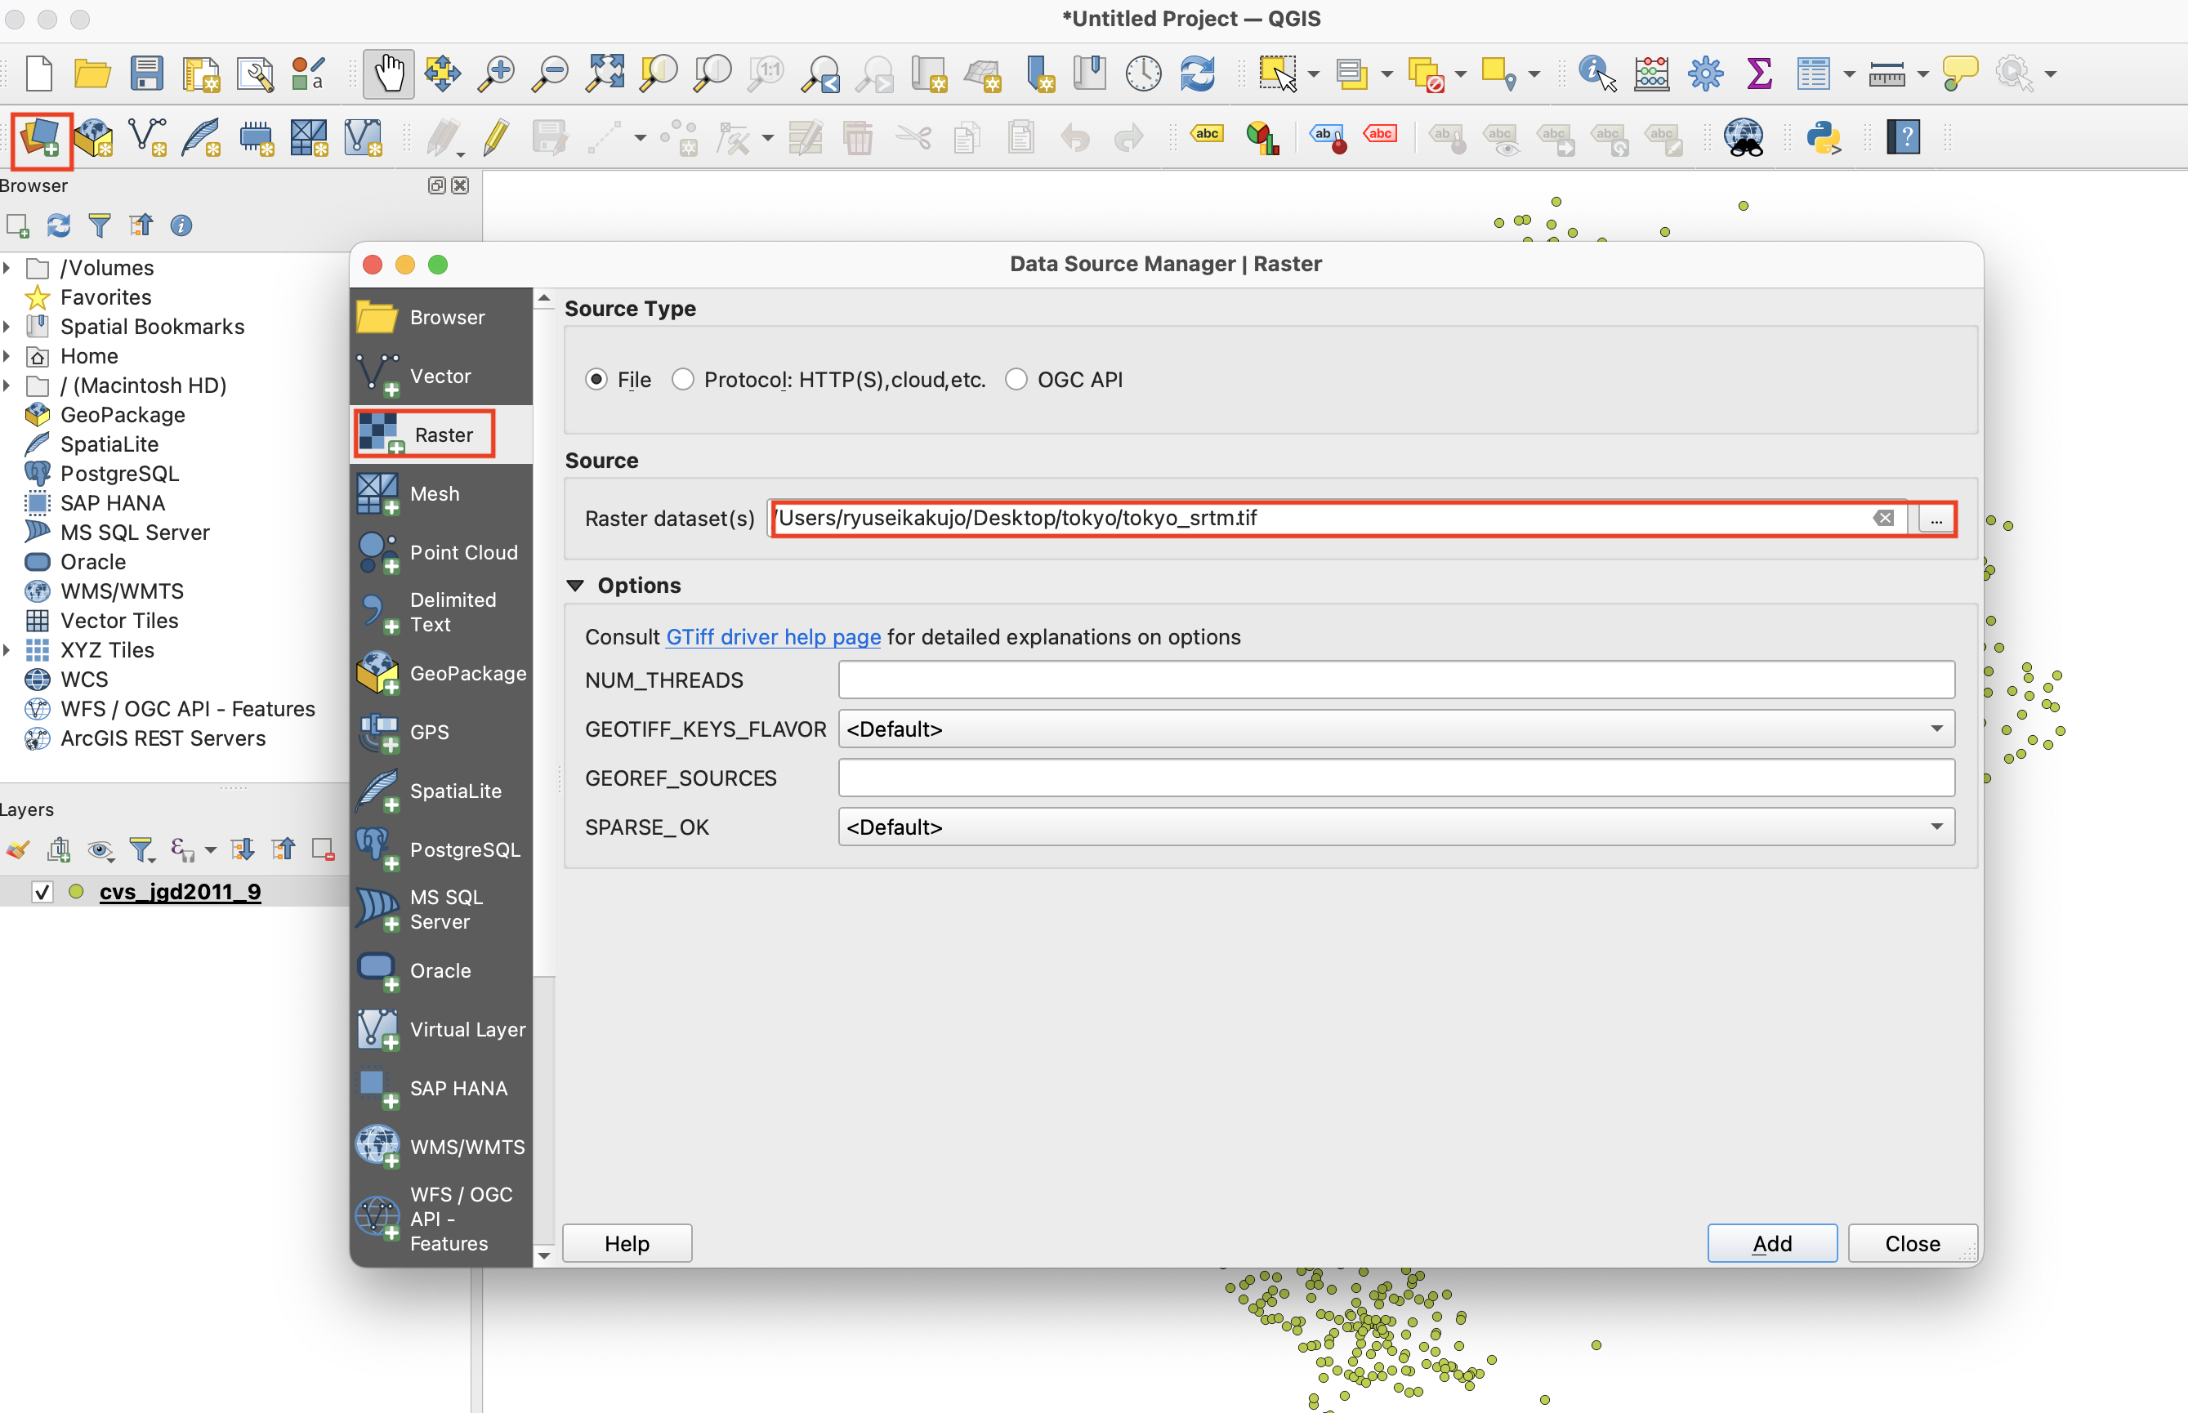2188x1413 pixels.
Task: Open Statistical Summary sigma icon
Action: pos(1758,74)
